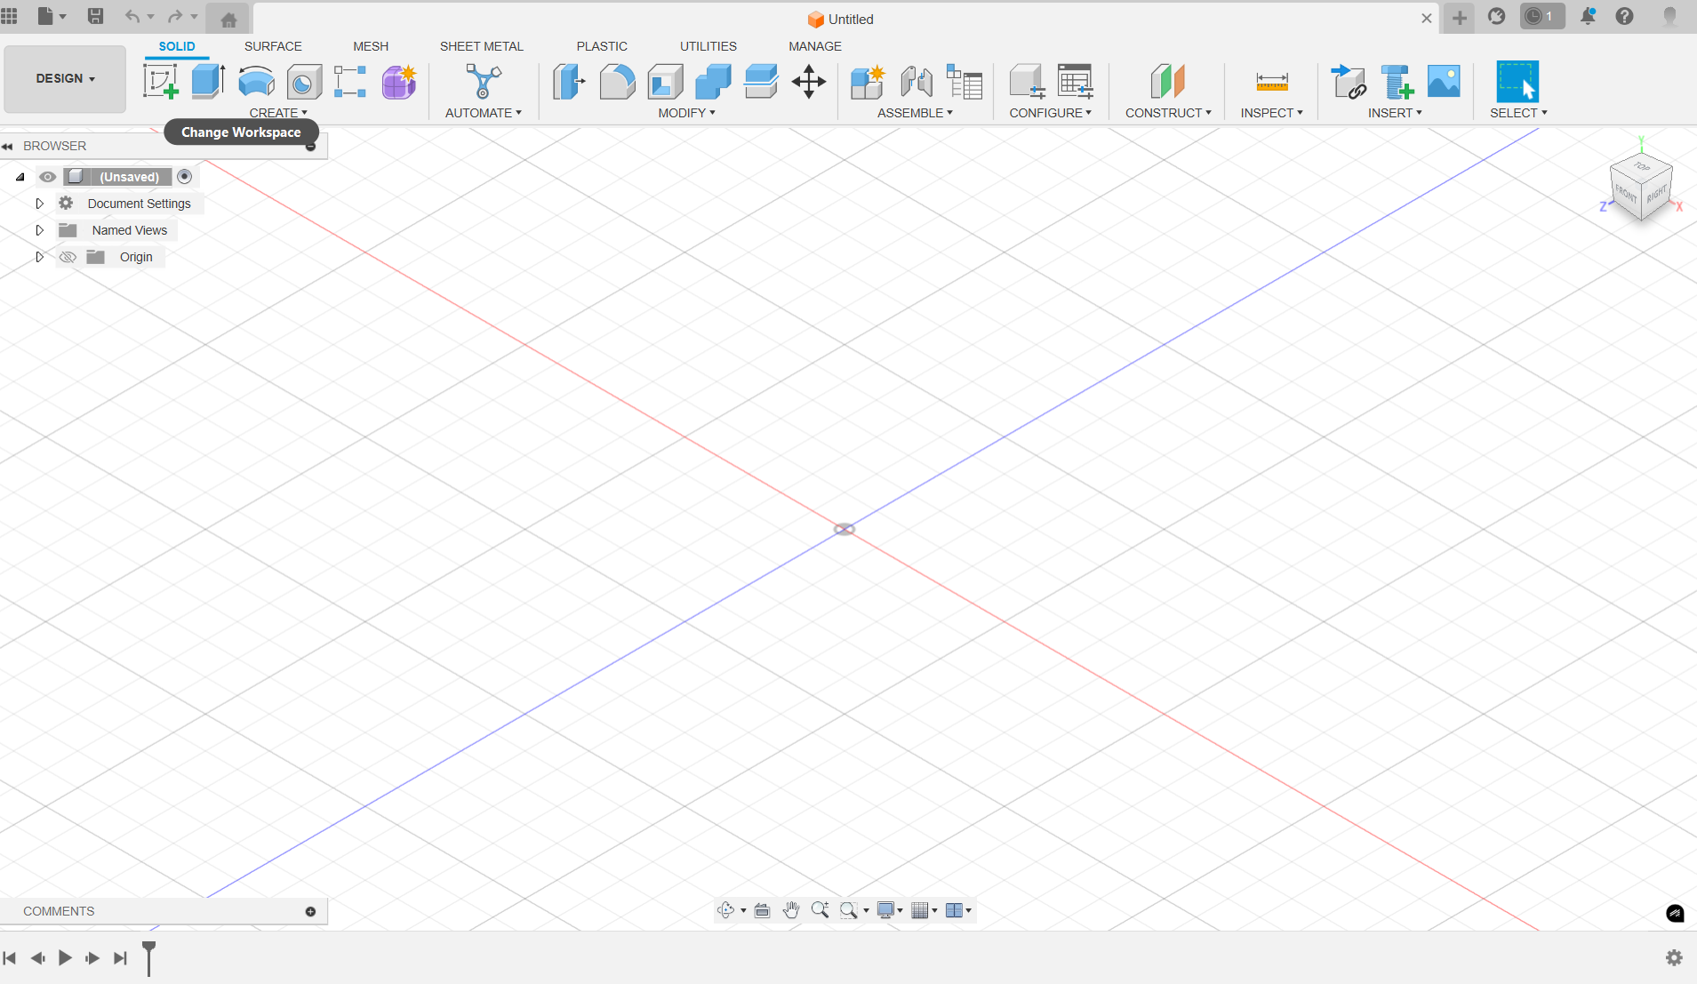
Task: Expand the Named Views folder
Action: pos(39,229)
